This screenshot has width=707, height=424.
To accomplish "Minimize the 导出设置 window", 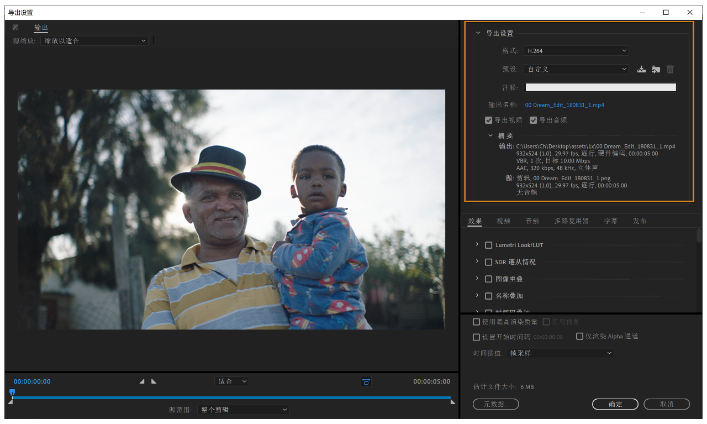I will [642, 12].
